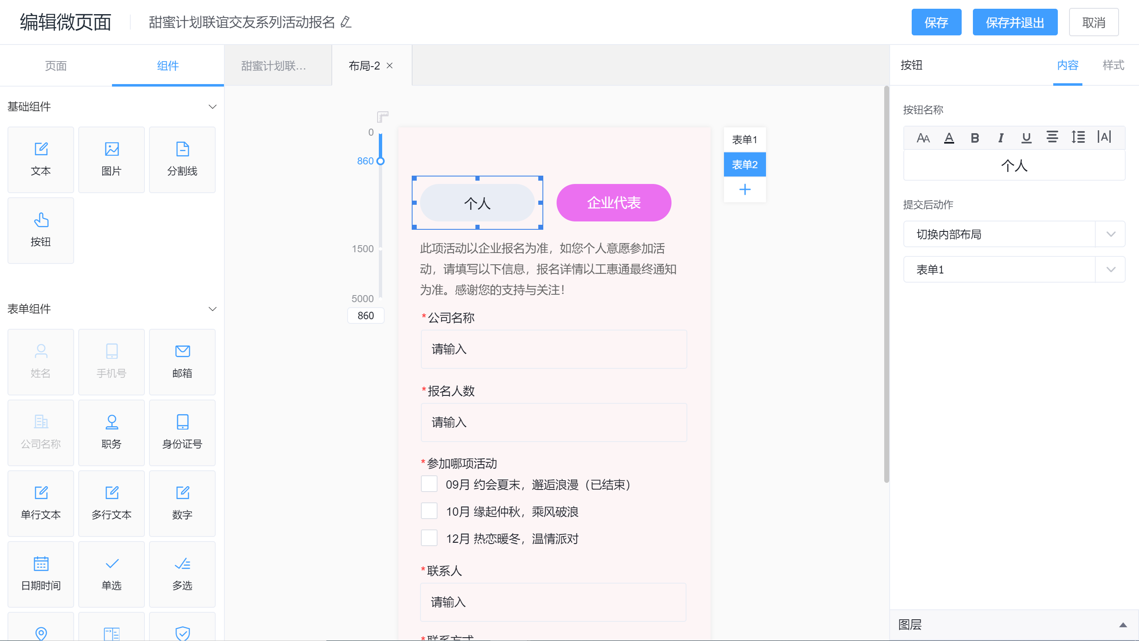
Task: Open the 切换内部布局 action dropdown
Action: click(1014, 234)
